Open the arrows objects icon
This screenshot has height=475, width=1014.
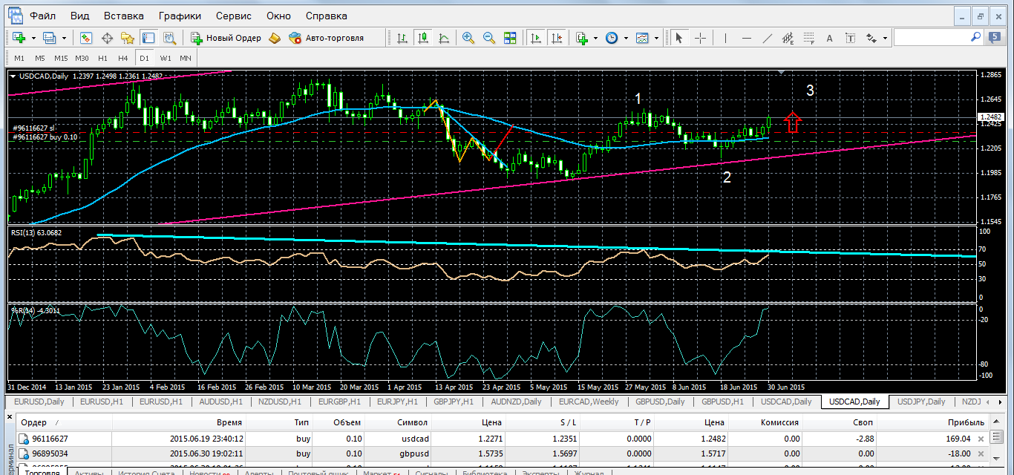[x=871, y=38]
